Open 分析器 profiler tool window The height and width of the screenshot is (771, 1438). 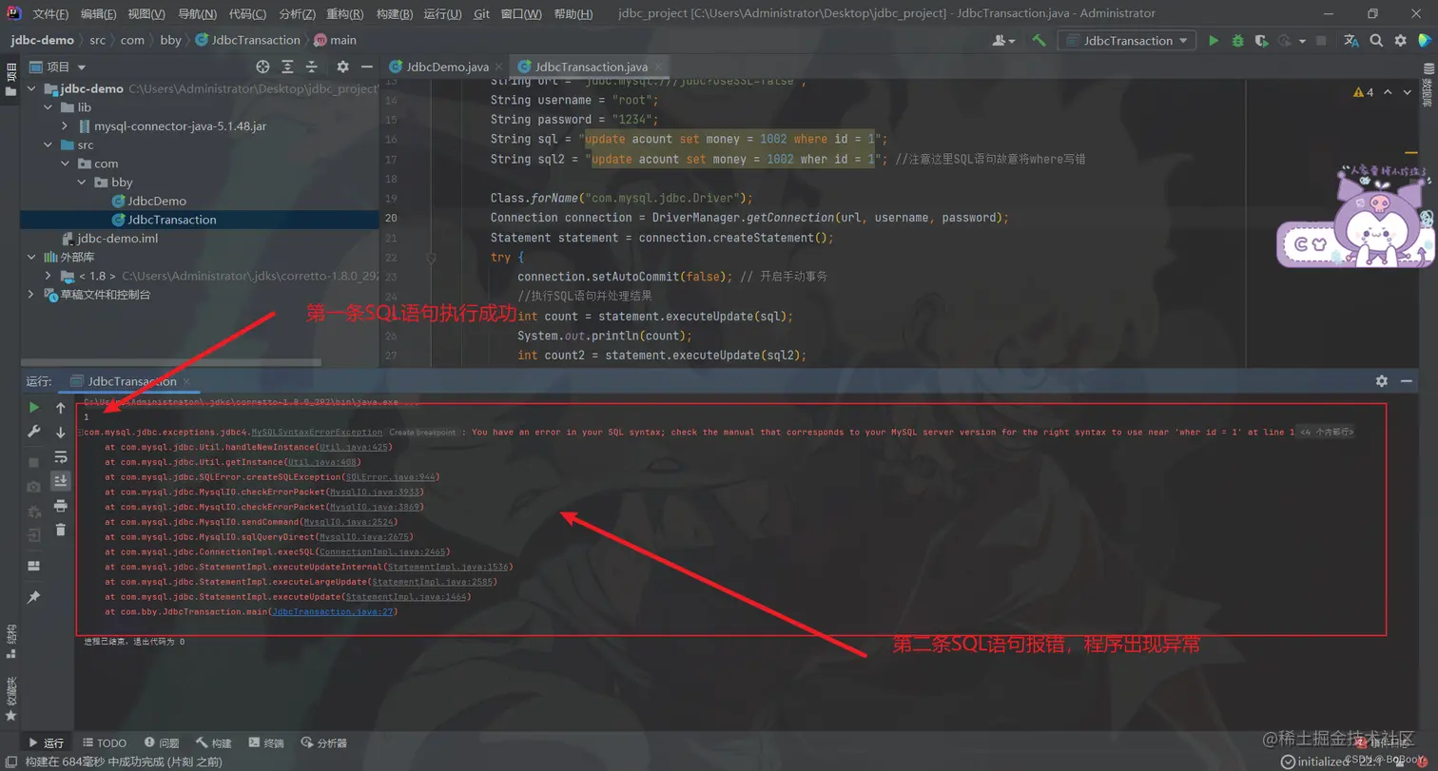[x=323, y=742]
